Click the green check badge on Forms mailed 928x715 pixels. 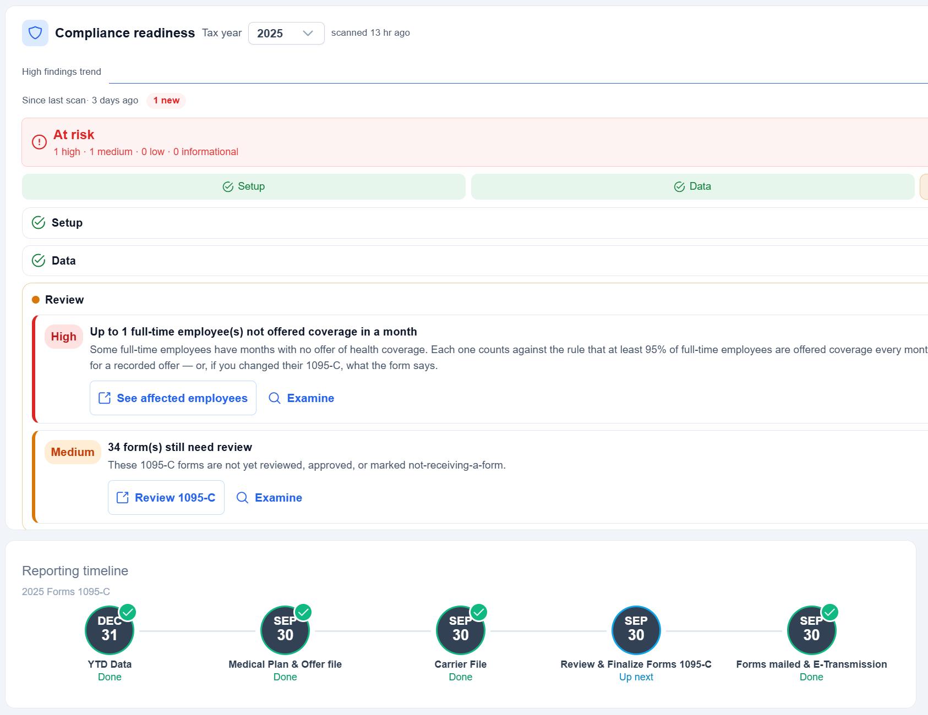coord(830,612)
